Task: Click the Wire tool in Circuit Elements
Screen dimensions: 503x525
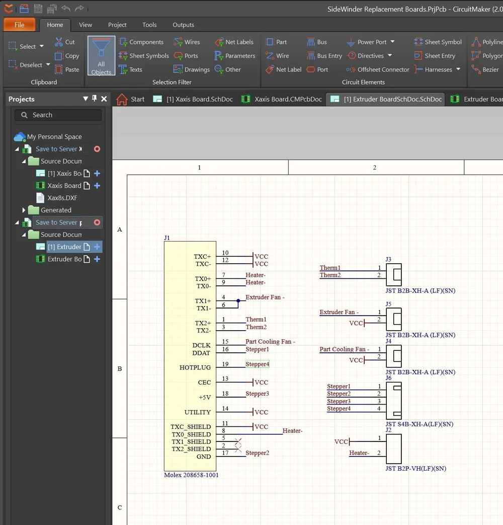Action: (278, 55)
